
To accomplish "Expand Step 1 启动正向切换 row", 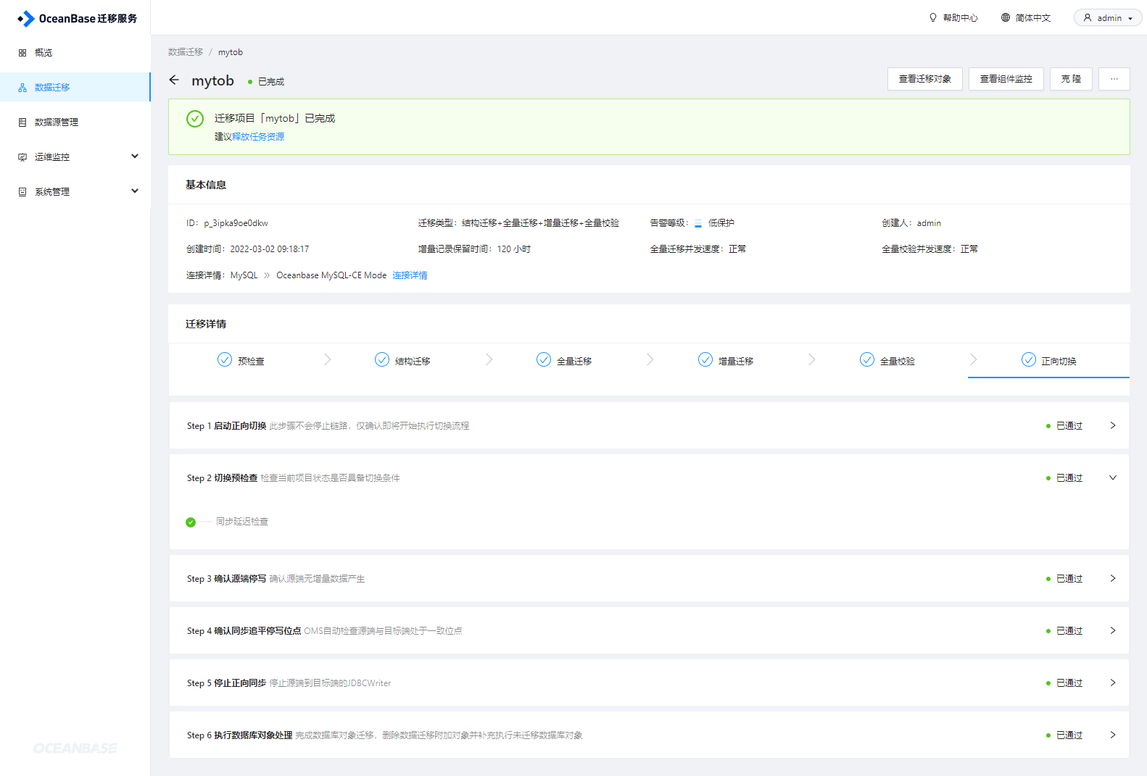I will (1113, 426).
